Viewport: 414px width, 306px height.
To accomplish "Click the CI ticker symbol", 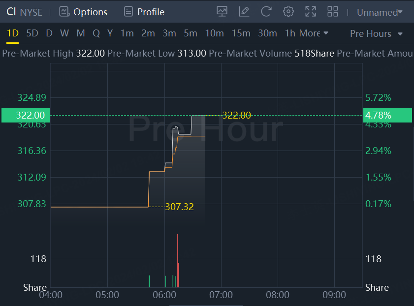I will 11,12.
